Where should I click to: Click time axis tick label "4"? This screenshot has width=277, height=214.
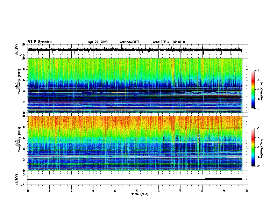click(115, 191)
